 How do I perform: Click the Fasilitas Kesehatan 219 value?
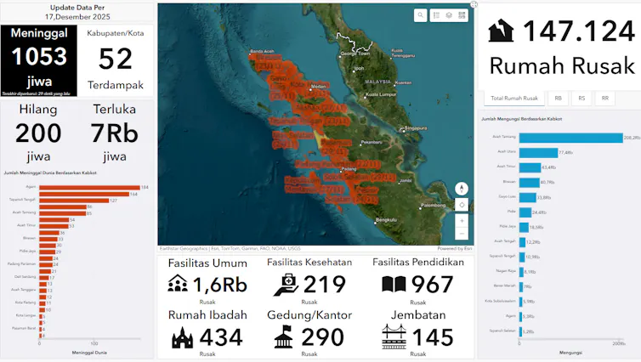click(325, 285)
